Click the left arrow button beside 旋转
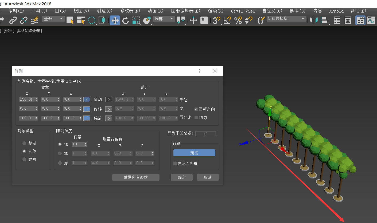Viewport: 377px width, 223px height. pos(87,109)
